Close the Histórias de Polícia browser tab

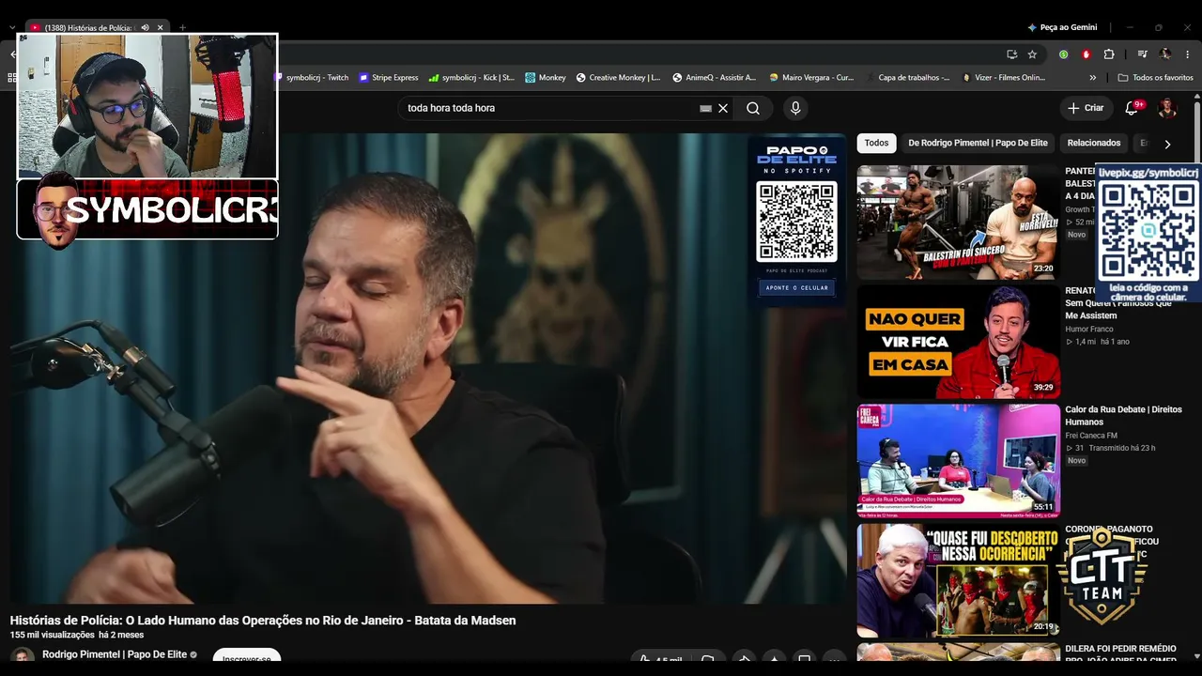160,28
